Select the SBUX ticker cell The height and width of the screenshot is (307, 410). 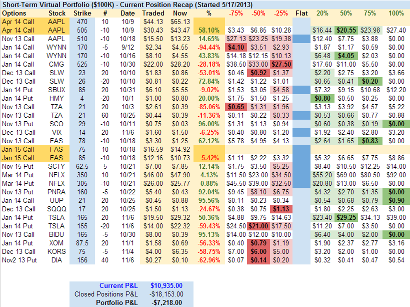pyautogui.click(x=57, y=90)
